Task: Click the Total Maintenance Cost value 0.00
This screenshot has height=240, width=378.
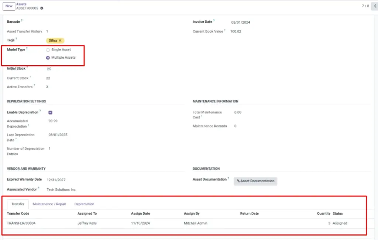Action: click(x=238, y=112)
